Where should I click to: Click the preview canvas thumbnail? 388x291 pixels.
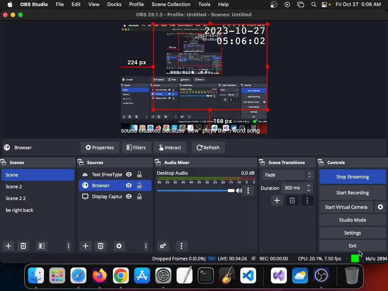[194, 78]
